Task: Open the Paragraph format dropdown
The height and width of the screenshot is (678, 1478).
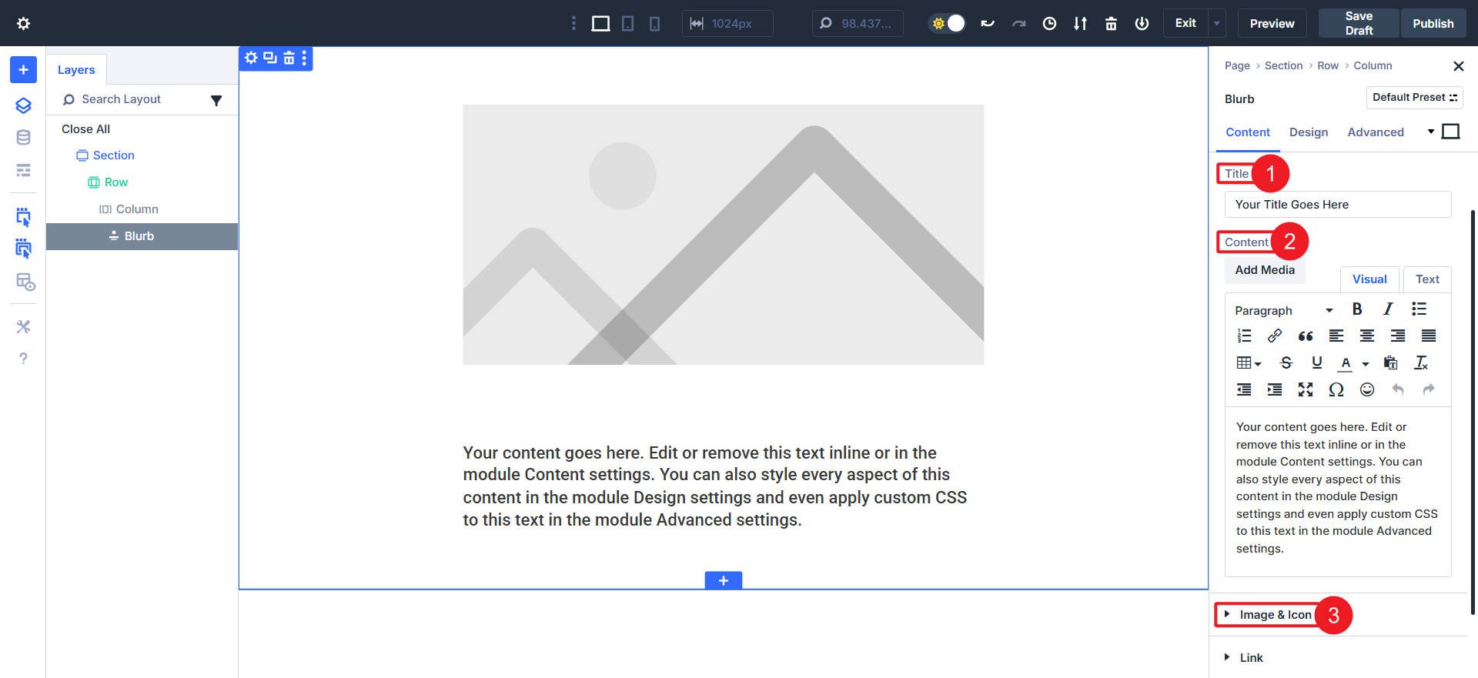Action: 1283,310
